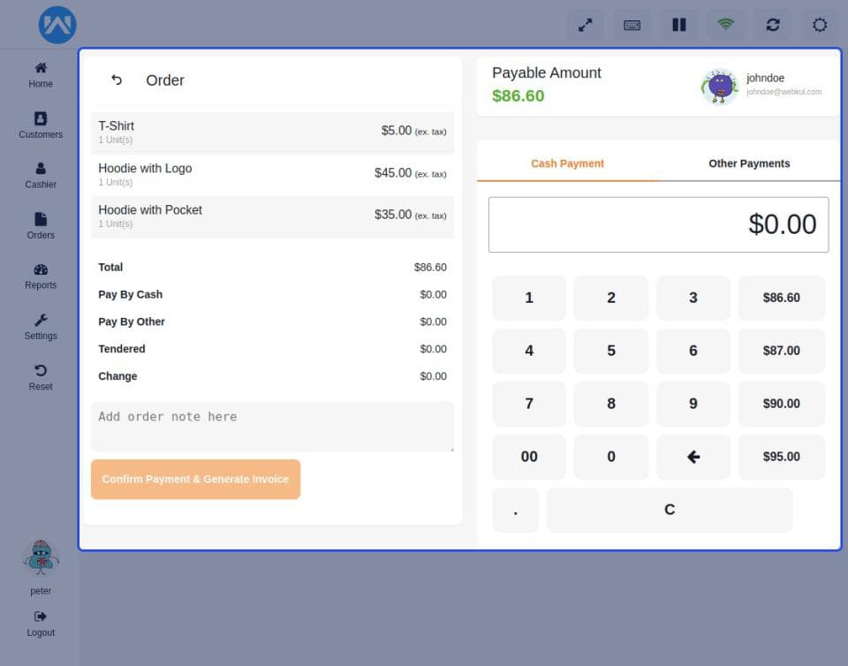Select the $95.00 quick amount button
The image size is (848, 666).
tap(782, 457)
